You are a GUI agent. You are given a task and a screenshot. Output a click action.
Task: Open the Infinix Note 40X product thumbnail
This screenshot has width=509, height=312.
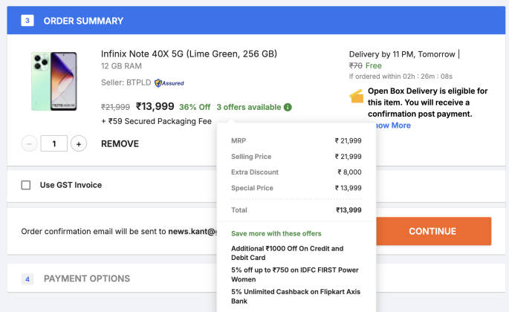54,81
